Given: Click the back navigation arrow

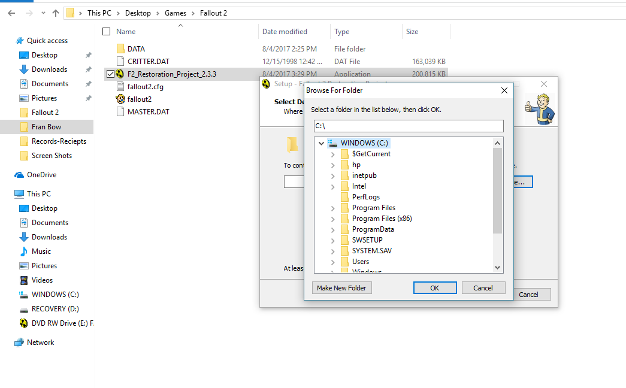Looking at the screenshot, I should pos(11,13).
